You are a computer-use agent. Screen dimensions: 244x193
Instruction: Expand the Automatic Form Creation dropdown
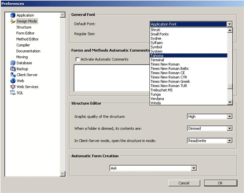coord(194,168)
